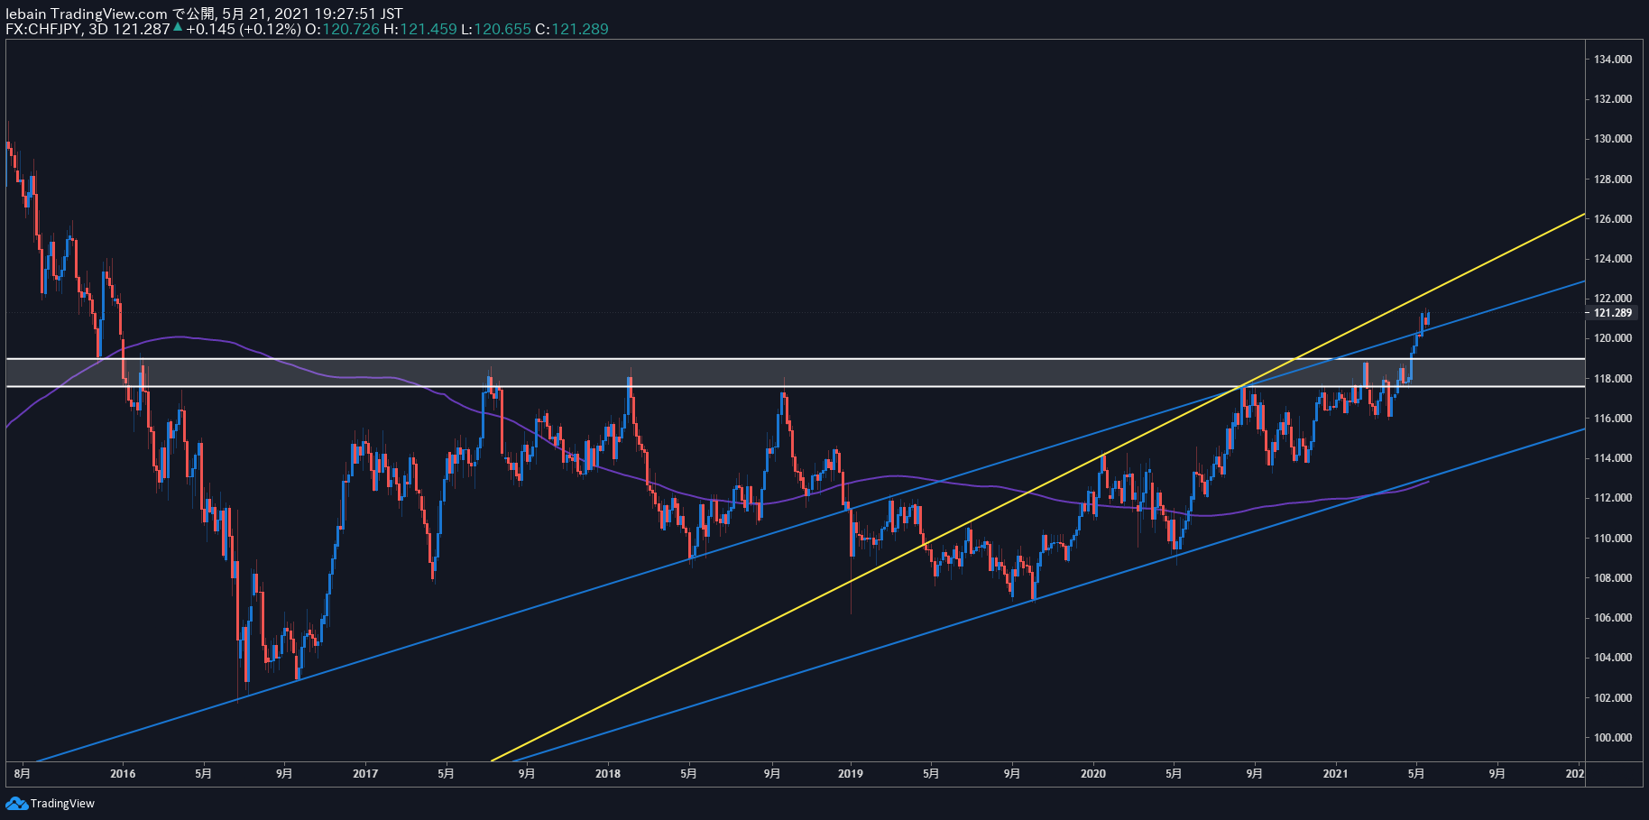The height and width of the screenshot is (820, 1649).
Task: Click the FX:CHFJPY symbol text in header
Action: 44,29
